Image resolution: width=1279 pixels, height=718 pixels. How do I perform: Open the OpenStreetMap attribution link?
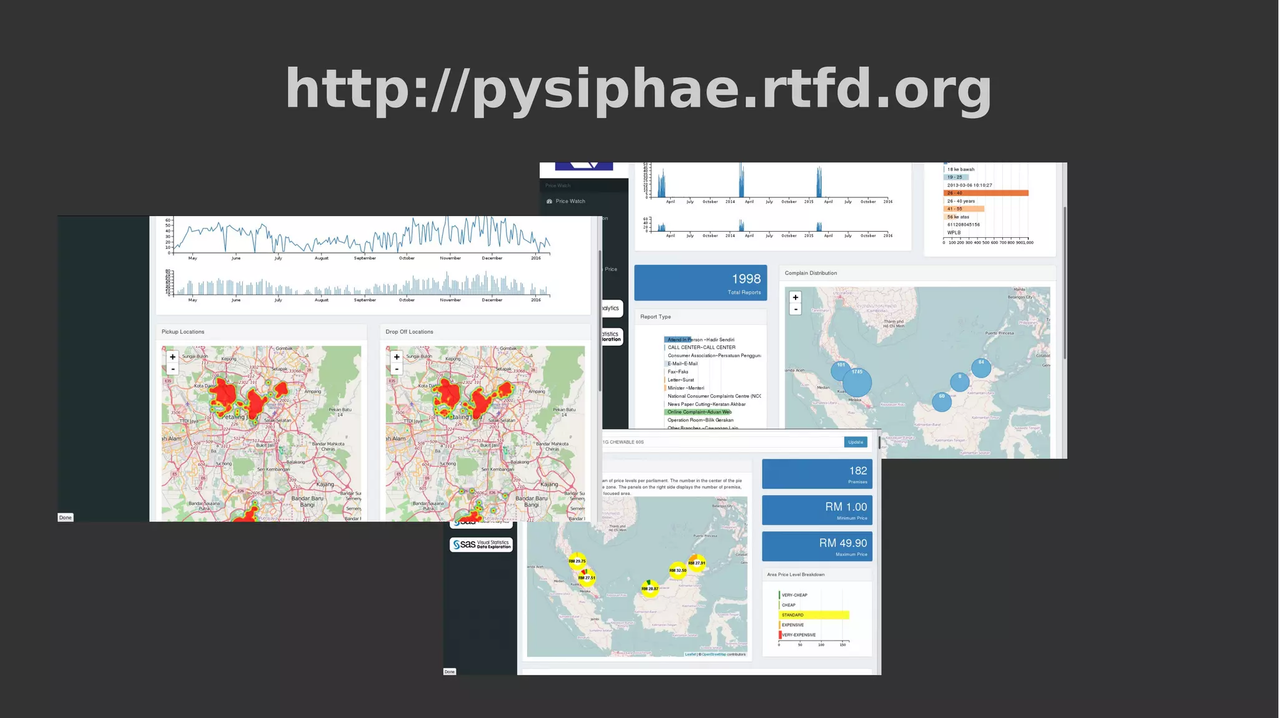tap(714, 654)
